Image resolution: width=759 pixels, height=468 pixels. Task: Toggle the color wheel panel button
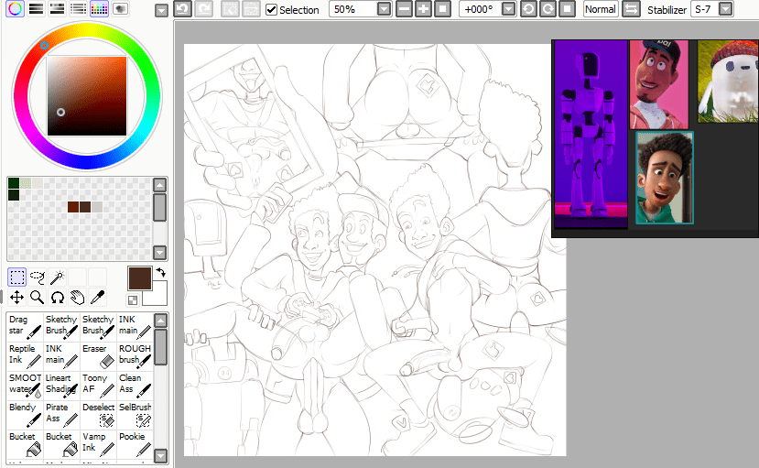(x=16, y=9)
